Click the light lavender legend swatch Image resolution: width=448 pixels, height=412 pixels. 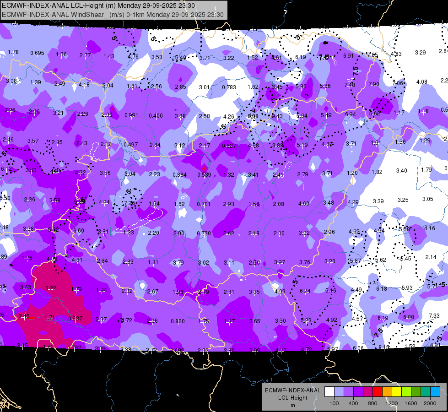(x=339, y=392)
